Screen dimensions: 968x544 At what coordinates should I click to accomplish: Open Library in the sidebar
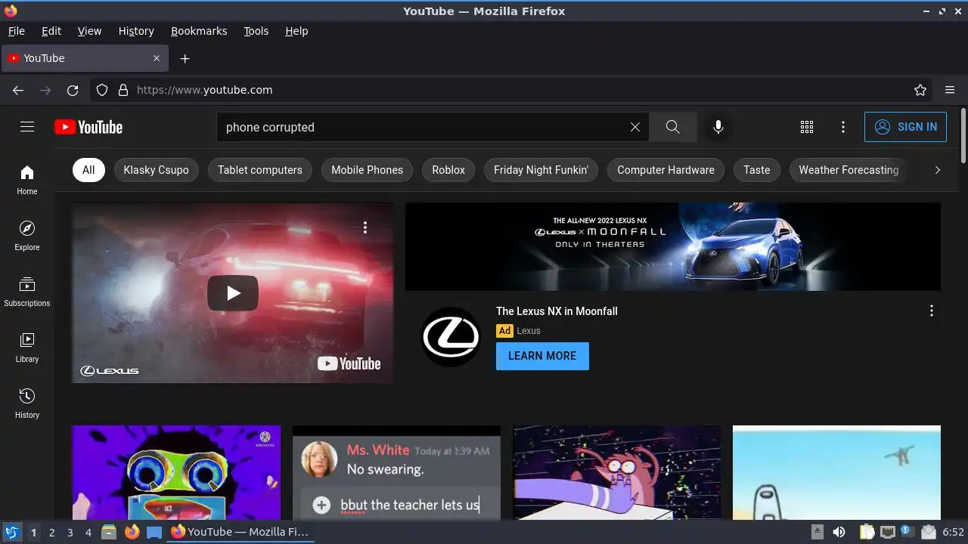click(x=27, y=348)
